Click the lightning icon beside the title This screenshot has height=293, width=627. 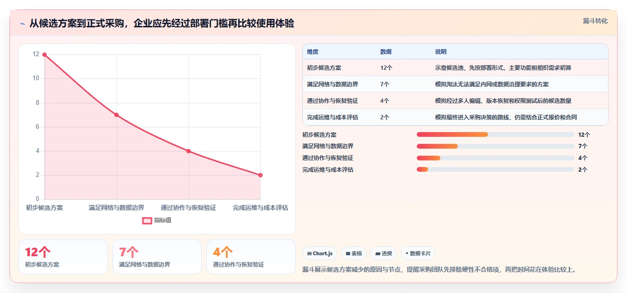click(23, 24)
